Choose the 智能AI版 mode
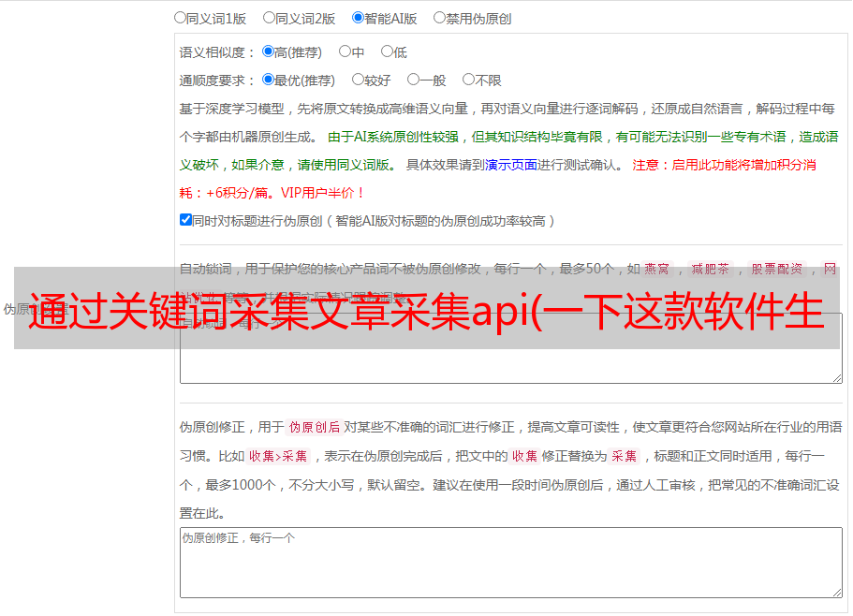 (x=358, y=17)
